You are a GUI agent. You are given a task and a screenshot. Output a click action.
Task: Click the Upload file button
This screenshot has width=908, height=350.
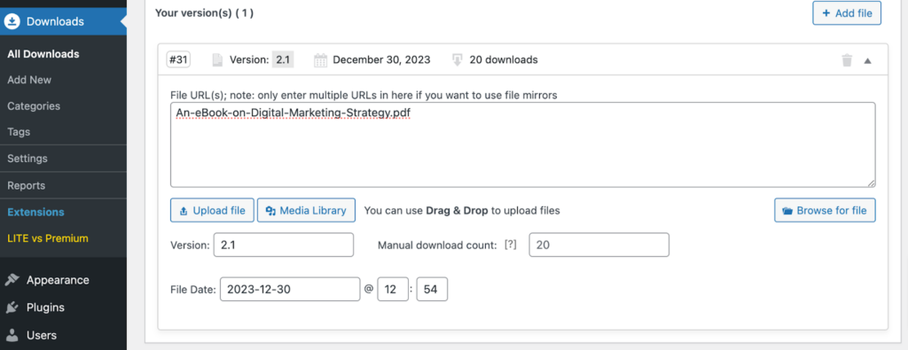212,211
